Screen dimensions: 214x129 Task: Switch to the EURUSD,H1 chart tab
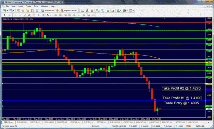coord(22,122)
